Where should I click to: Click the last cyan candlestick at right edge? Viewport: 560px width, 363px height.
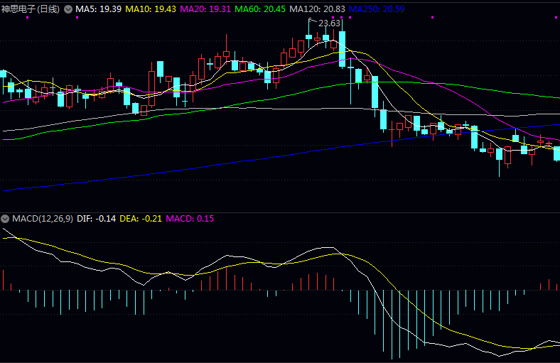click(556, 153)
